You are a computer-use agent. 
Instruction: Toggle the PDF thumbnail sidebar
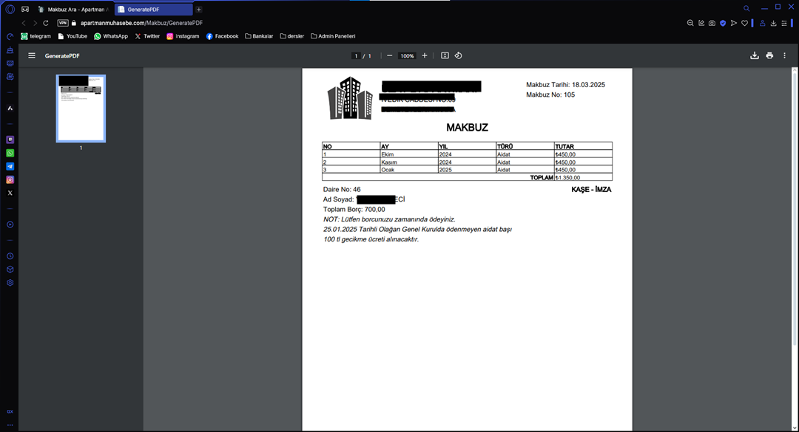click(x=32, y=55)
